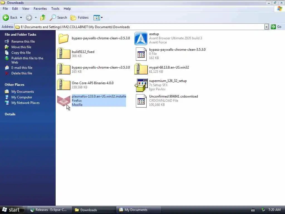
Task: Open the Windows start button
Action: [x=12, y=210]
